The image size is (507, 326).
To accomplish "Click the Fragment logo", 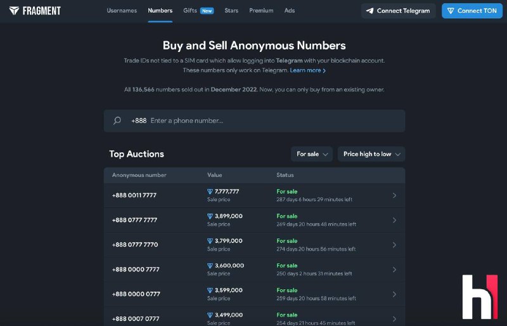I will point(35,11).
